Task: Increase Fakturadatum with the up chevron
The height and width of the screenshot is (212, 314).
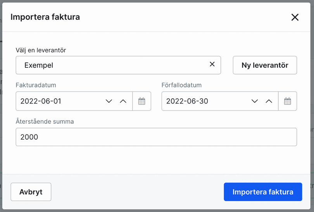Action: pos(123,101)
